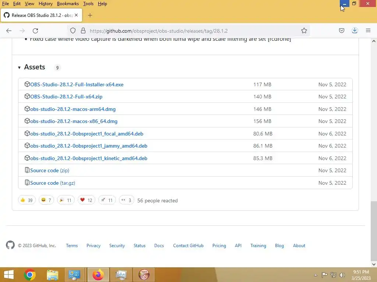Open the API footer link
Viewport: 377px width, 282px height.
pyautogui.click(x=238, y=246)
